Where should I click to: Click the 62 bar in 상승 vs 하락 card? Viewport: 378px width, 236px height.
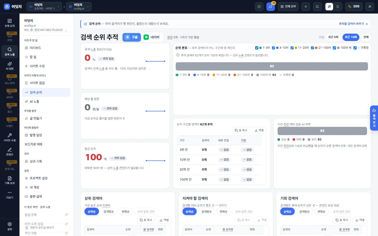322,131
